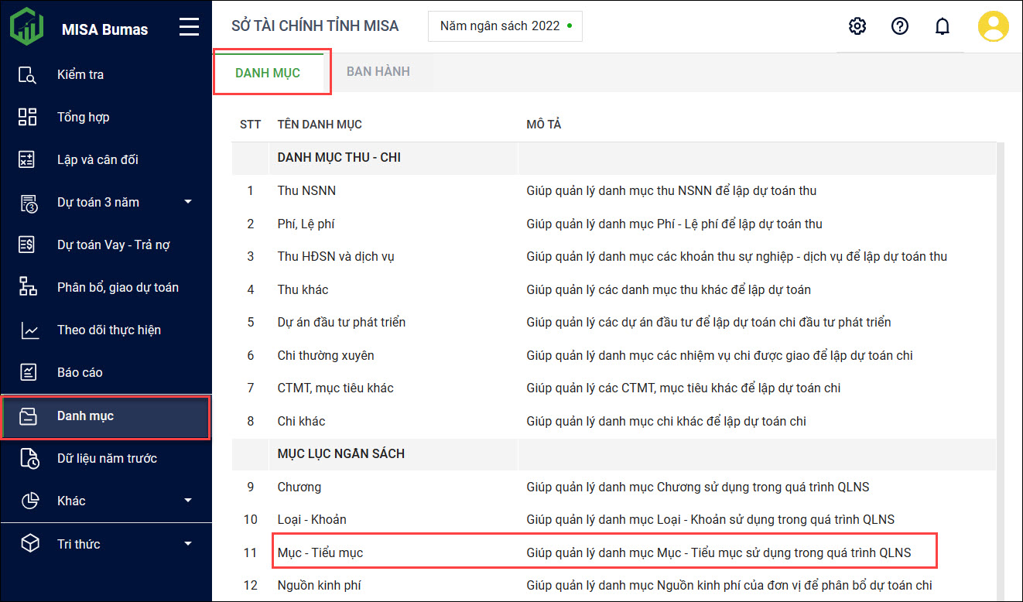Screen dimensions: 1023x602
Task: Click the Báo cáo report icon
Action: coord(28,373)
